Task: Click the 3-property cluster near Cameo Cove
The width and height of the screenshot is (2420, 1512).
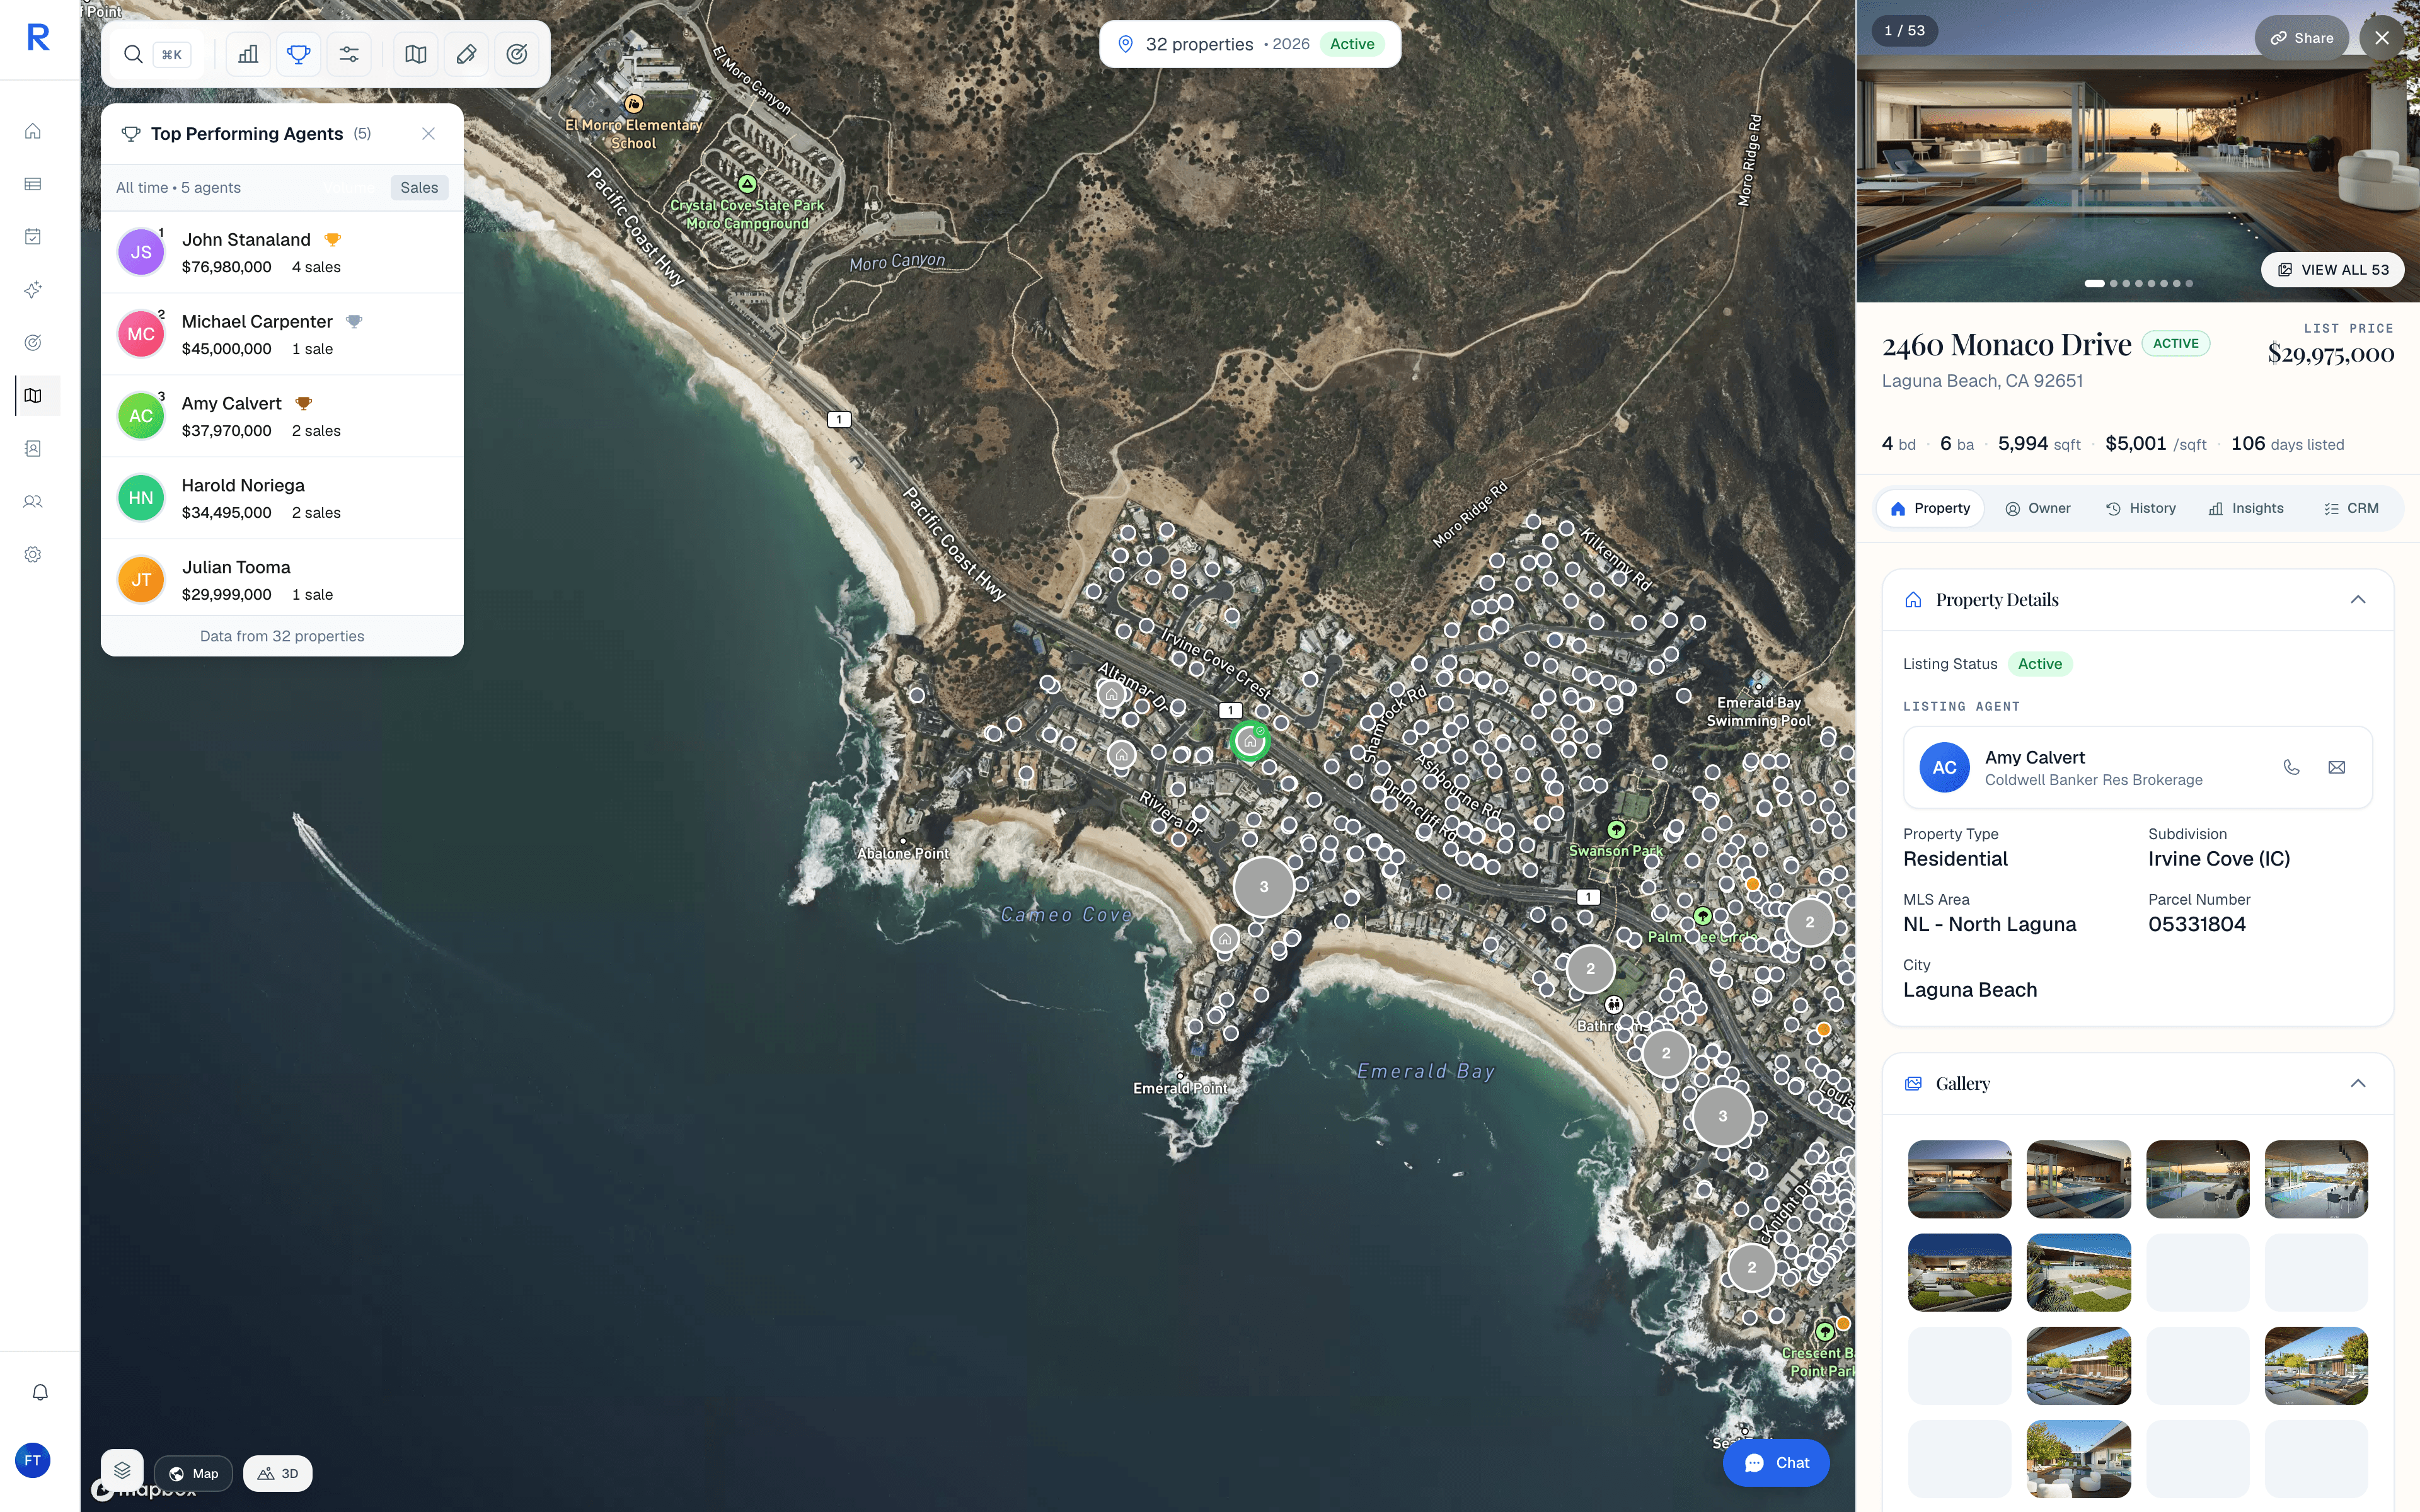Action: click(1263, 886)
